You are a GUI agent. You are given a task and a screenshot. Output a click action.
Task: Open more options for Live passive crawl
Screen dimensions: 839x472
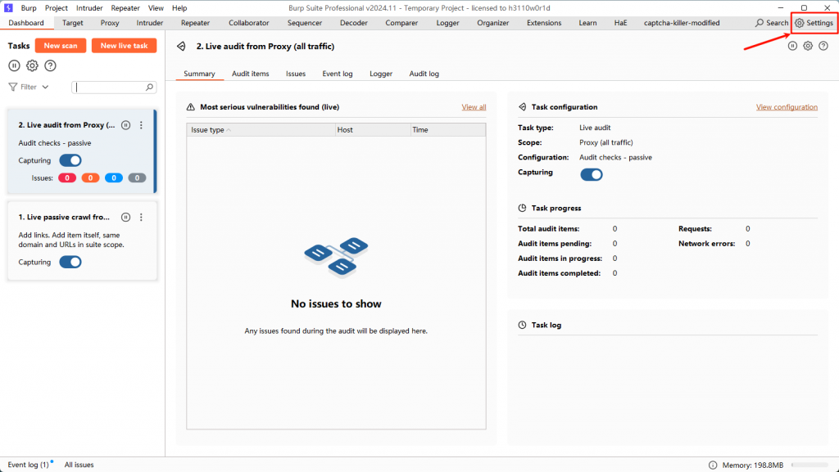[x=141, y=218]
